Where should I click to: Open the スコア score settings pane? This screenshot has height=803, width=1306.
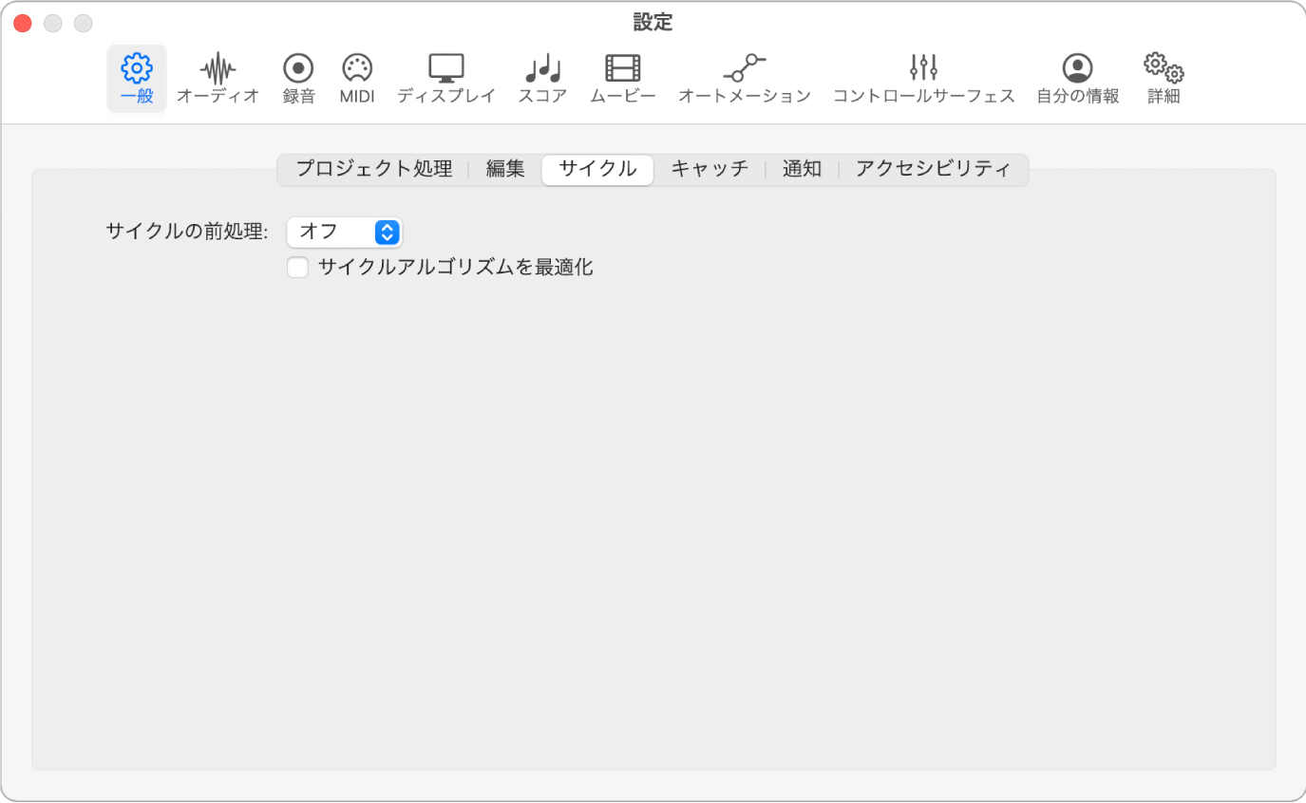tap(542, 79)
